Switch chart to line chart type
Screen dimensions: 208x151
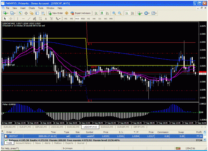pos(107,13)
